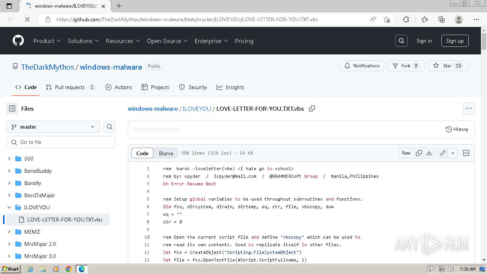Open the master branch dropdown
The height and width of the screenshot is (274, 487).
pyautogui.click(x=53, y=127)
